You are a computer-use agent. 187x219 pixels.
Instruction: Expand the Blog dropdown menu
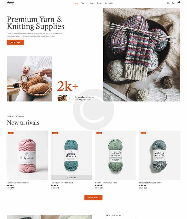(92, 3)
